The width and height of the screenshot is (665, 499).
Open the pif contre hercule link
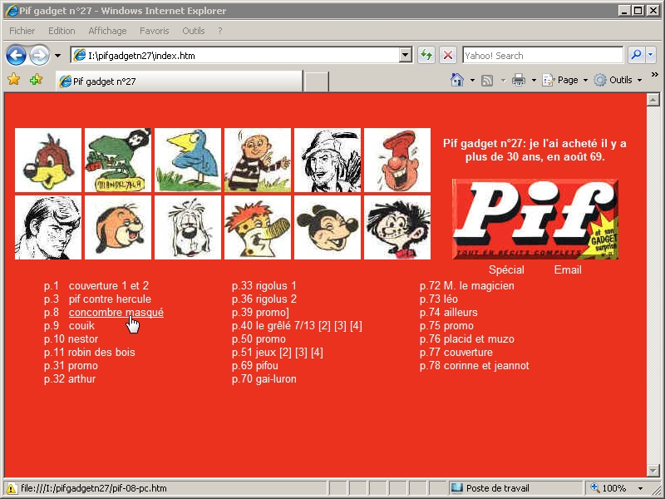pyautogui.click(x=110, y=299)
